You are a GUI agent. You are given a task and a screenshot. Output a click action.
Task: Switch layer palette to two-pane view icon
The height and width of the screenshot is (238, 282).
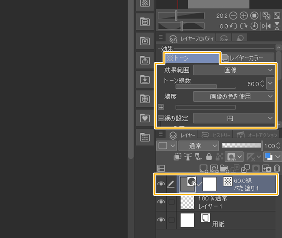tap(161, 168)
